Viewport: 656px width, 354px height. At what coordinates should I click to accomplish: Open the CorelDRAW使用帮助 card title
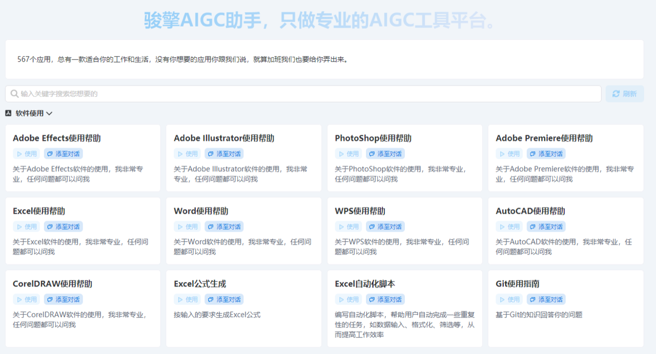coord(53,284)
